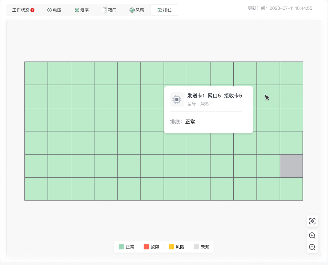Select the top-left green cabinet cell
The height and width of the screenshot is (265, 328).
(36, 73)
